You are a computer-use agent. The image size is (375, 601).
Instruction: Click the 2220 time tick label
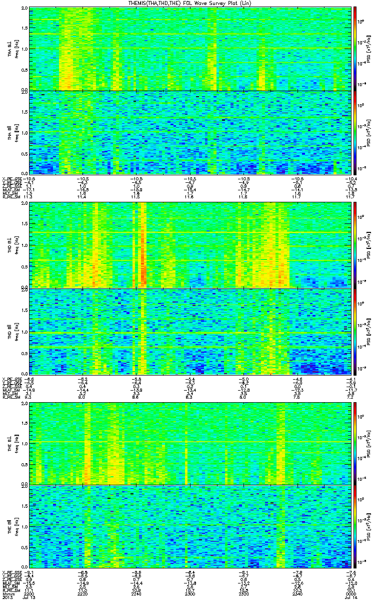pyautogui.click(x=83, y=594)
